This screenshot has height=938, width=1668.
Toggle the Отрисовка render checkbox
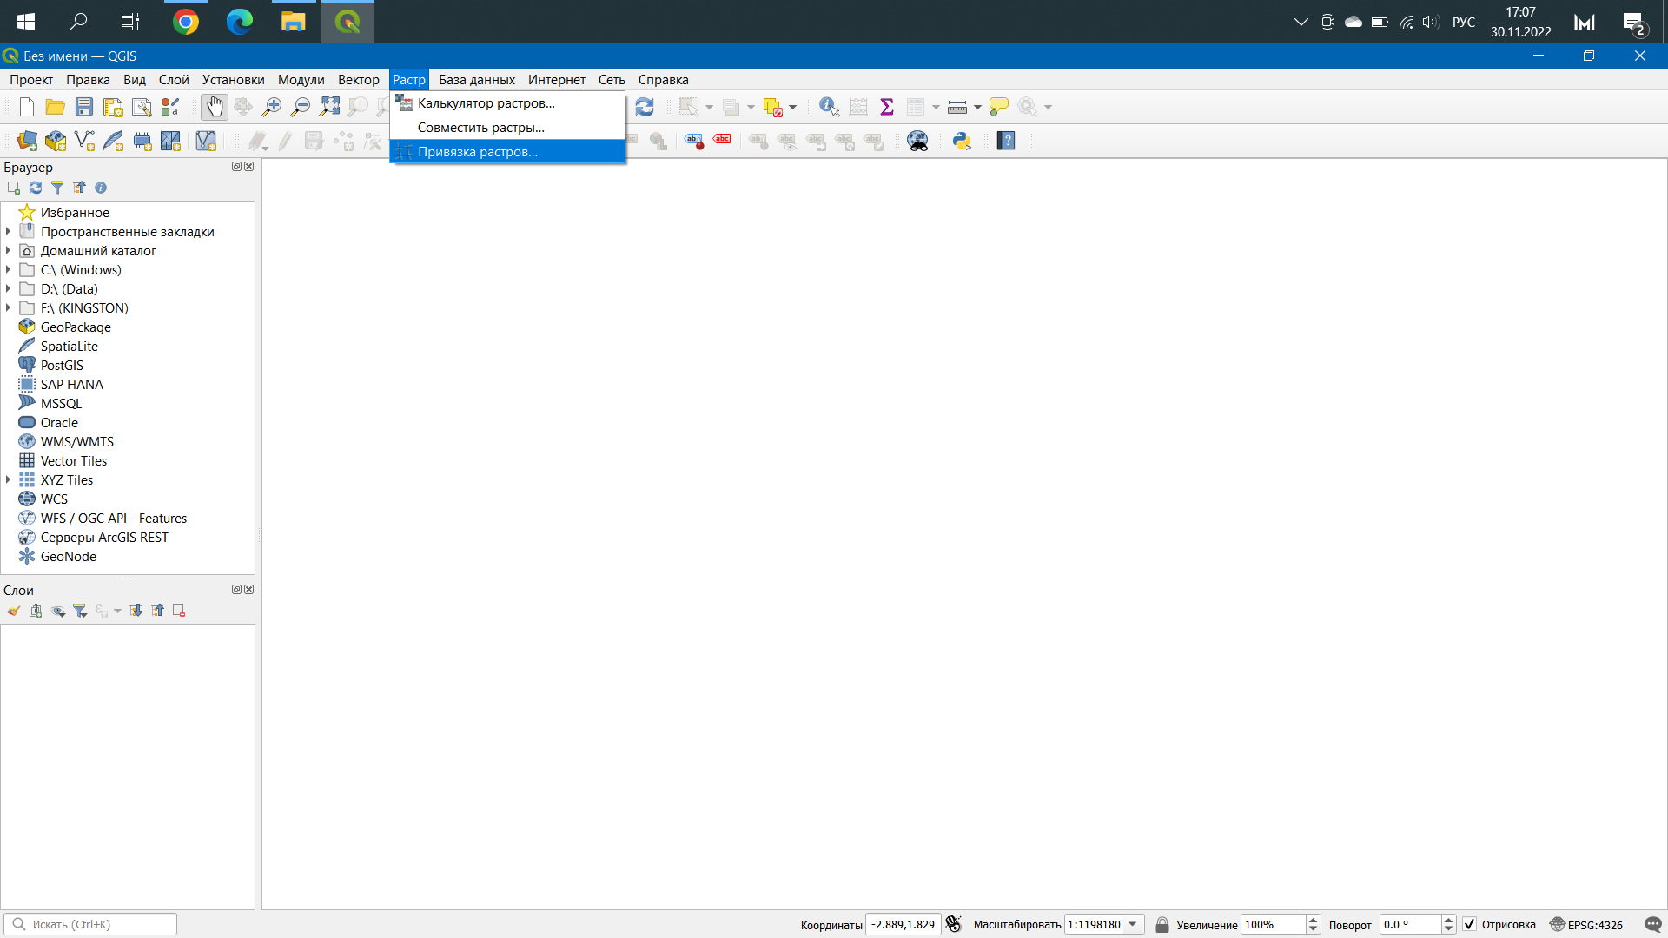tap(1469, 924)
